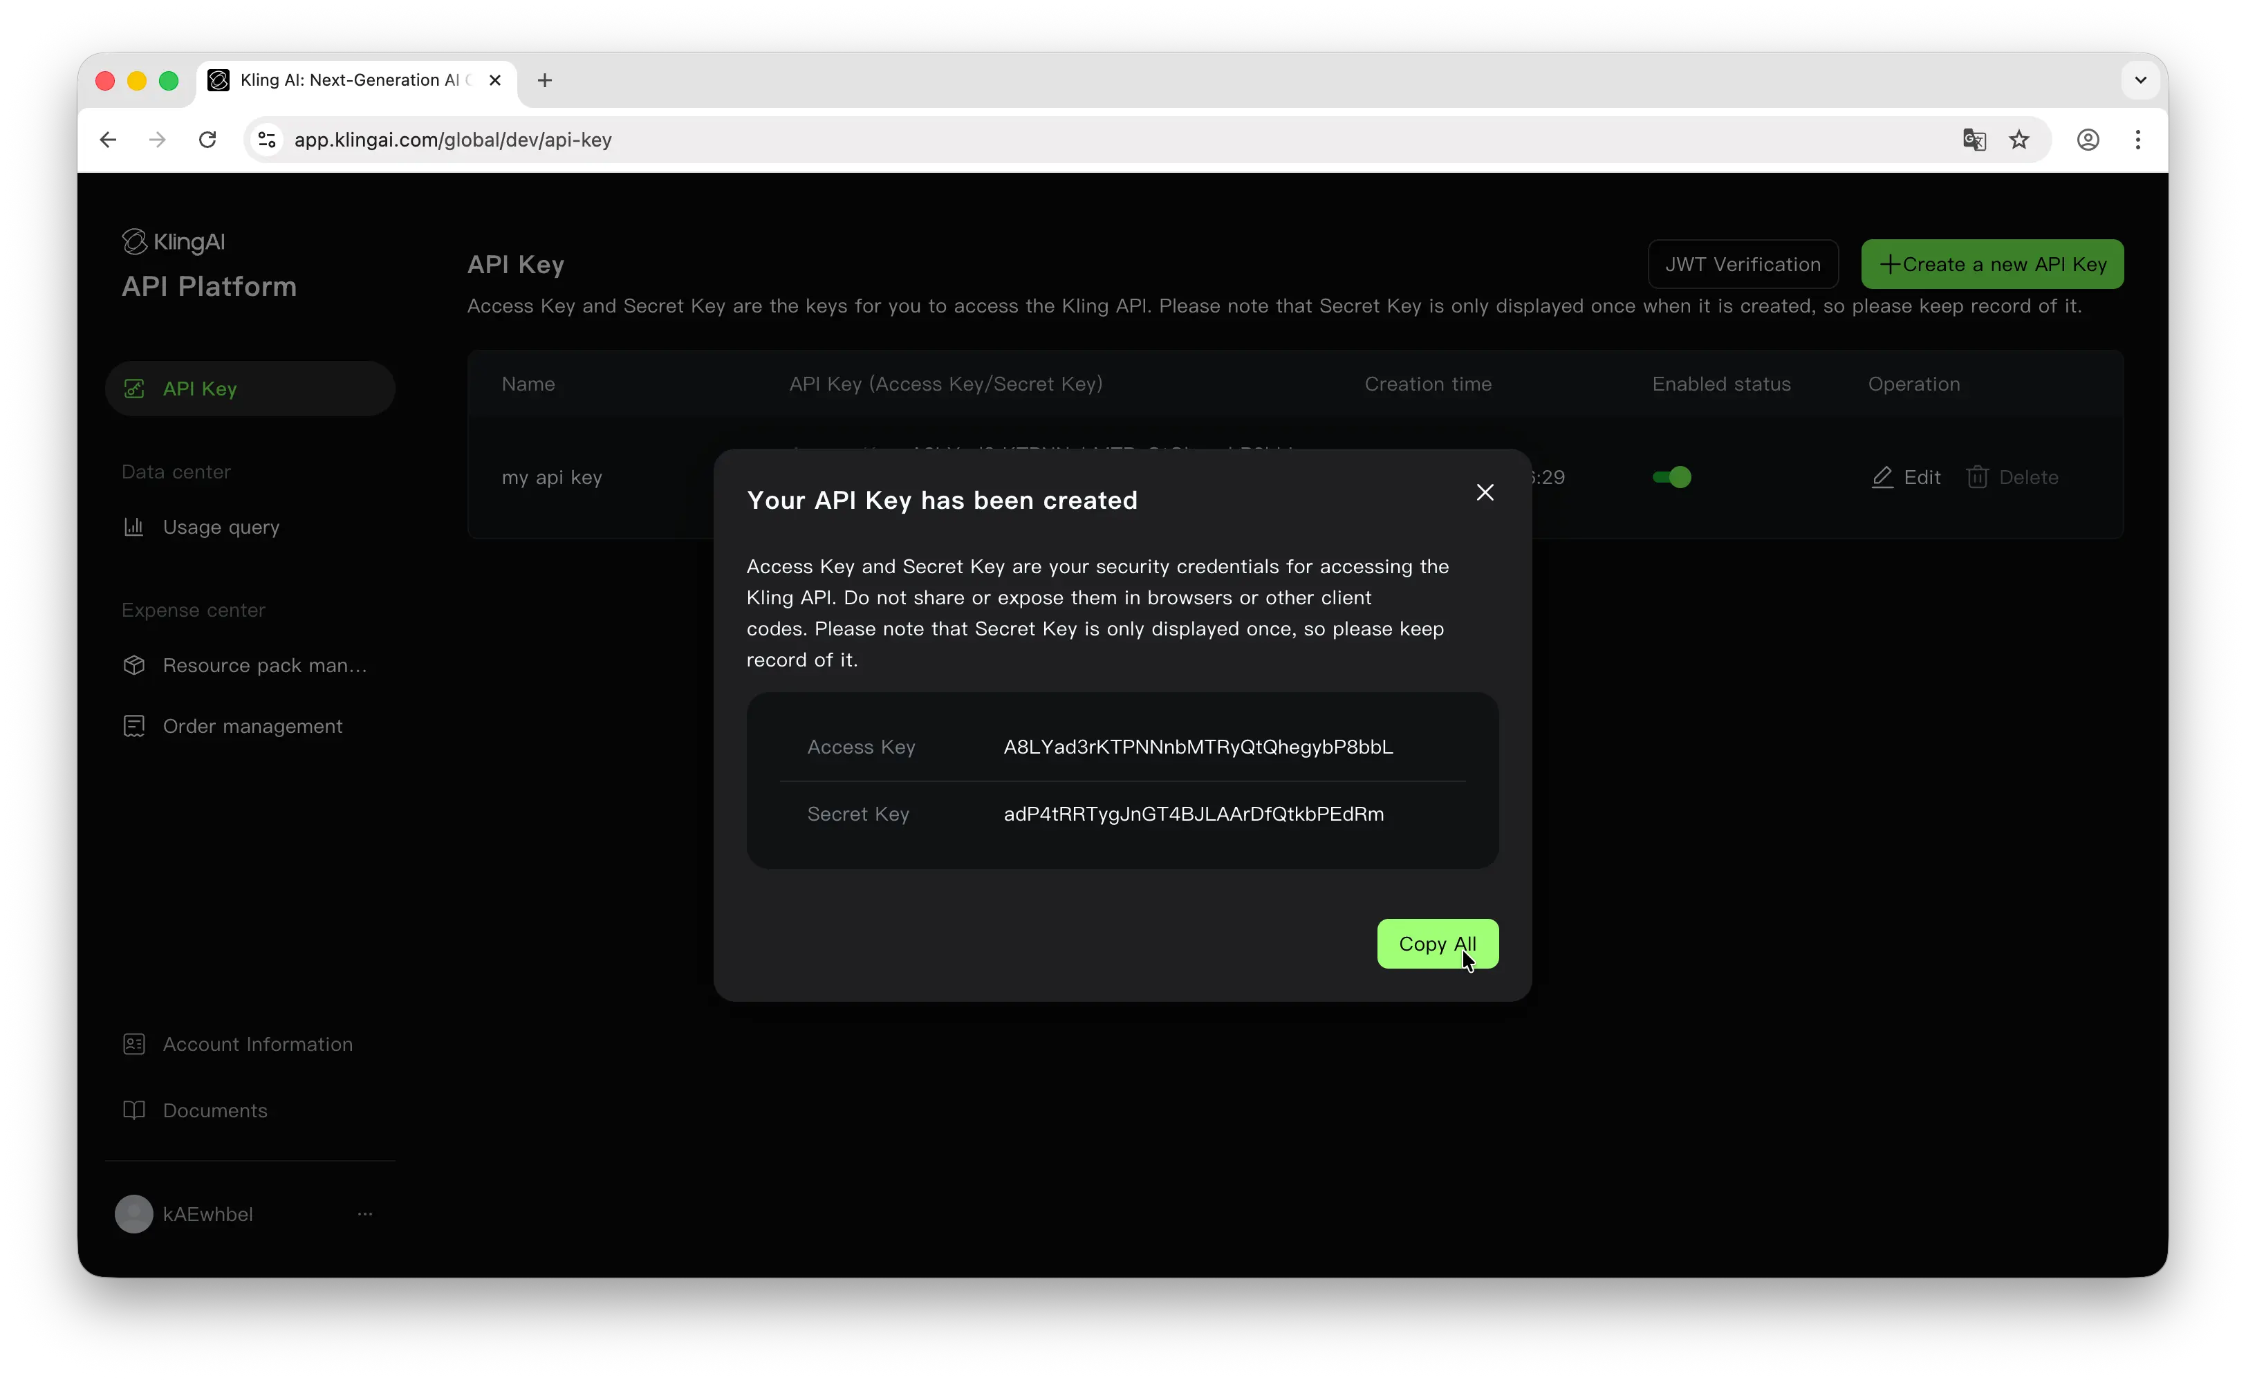Open the browser tab search chevron

click(2140, 80)
